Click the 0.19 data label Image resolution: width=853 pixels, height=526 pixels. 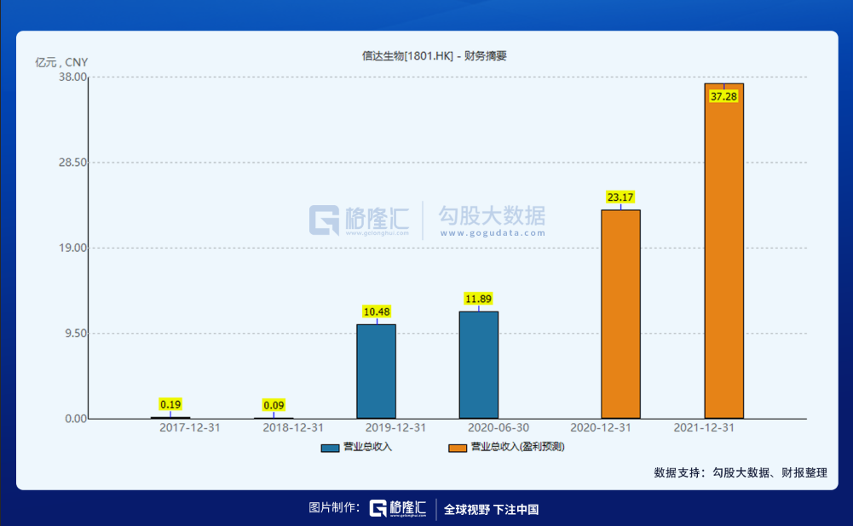pyautogui.click(x=170, y=404)
